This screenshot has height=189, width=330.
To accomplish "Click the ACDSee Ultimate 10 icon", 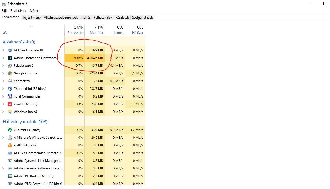I will tap(10, 50).
